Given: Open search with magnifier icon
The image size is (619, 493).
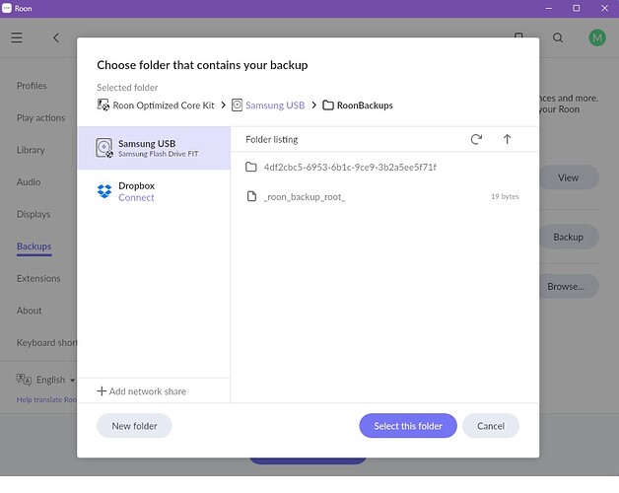Looking at the screenshot, I should (x=558, y=37).
